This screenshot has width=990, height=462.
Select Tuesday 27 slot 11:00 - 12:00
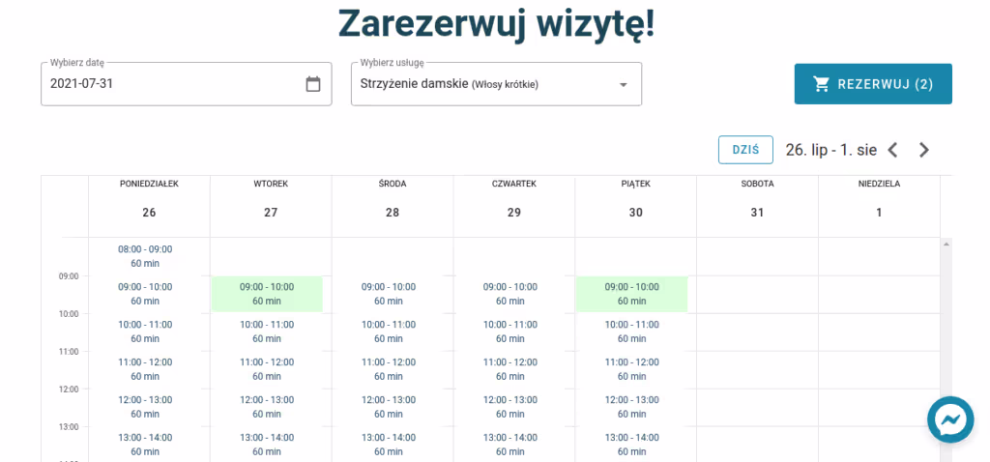[x=267, y=369]
